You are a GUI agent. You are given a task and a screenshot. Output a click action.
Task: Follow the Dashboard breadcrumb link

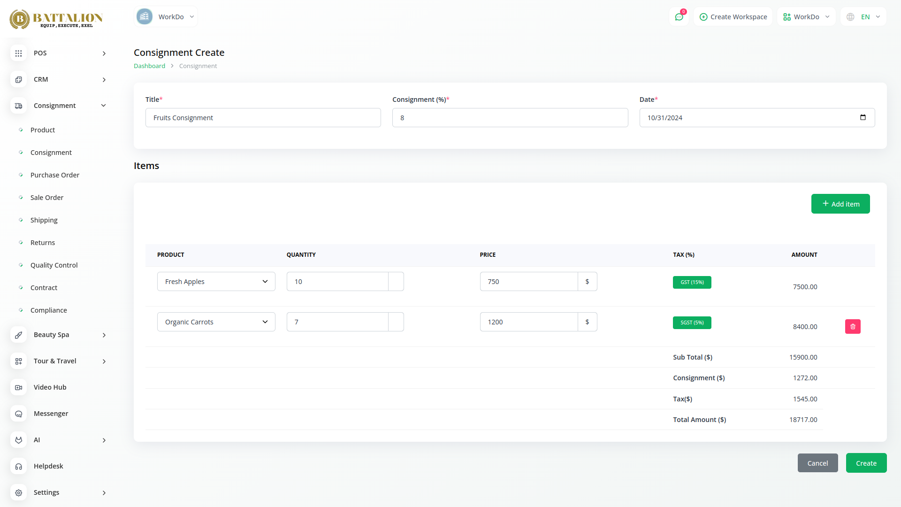149,66
